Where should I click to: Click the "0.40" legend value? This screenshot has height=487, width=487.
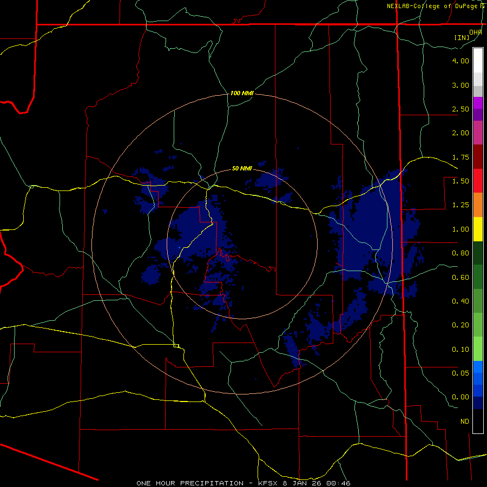click(x=460, y=301)
